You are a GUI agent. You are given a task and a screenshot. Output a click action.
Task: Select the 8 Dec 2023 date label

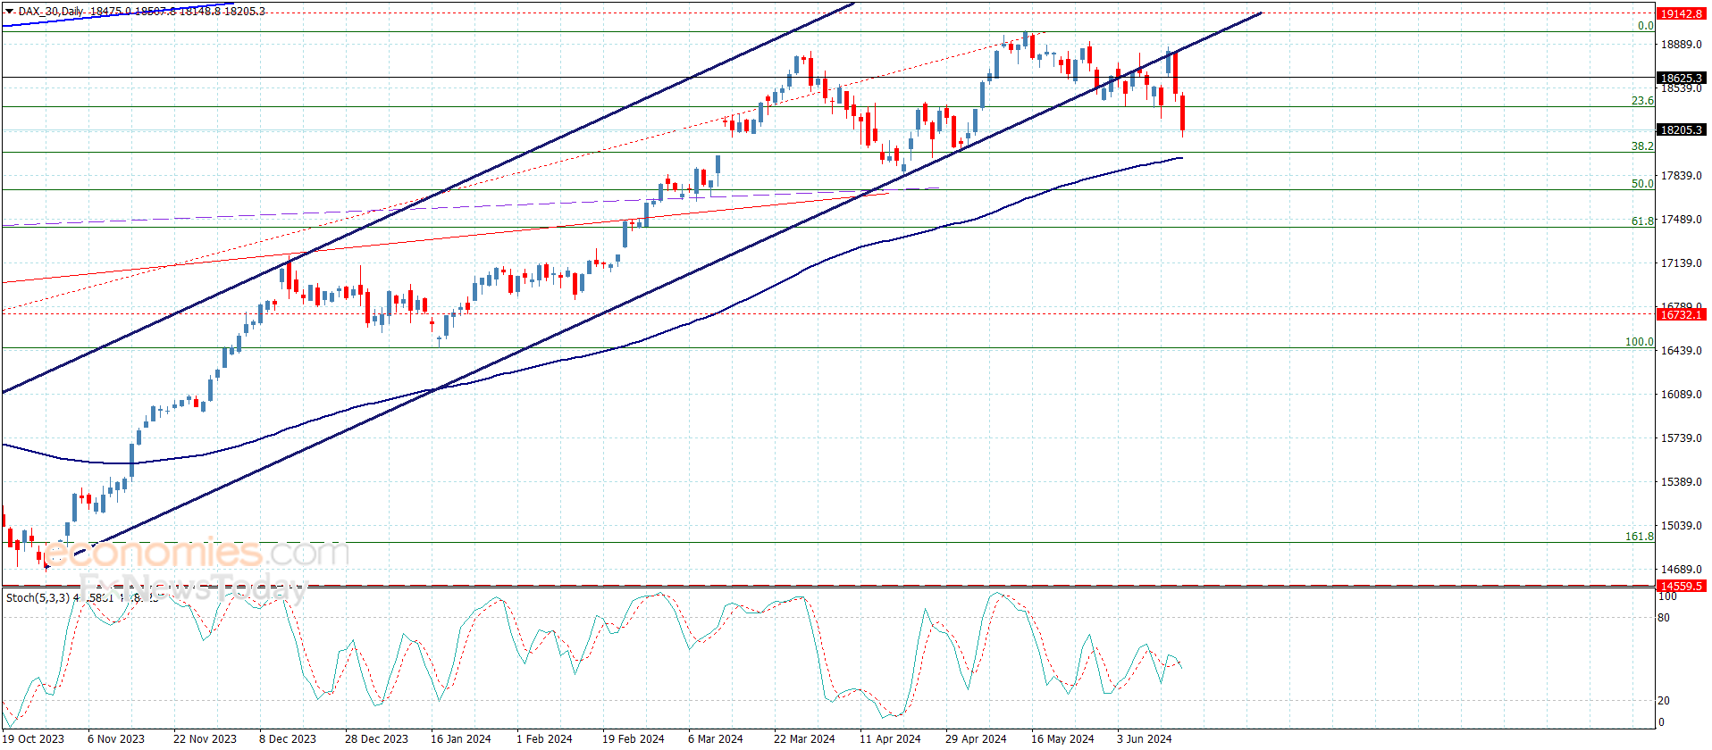click(288, 738)
